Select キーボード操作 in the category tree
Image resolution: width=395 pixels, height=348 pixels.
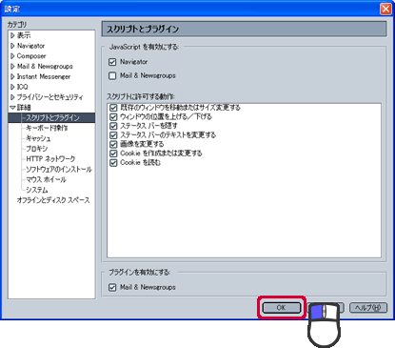[x=47, y=128]
